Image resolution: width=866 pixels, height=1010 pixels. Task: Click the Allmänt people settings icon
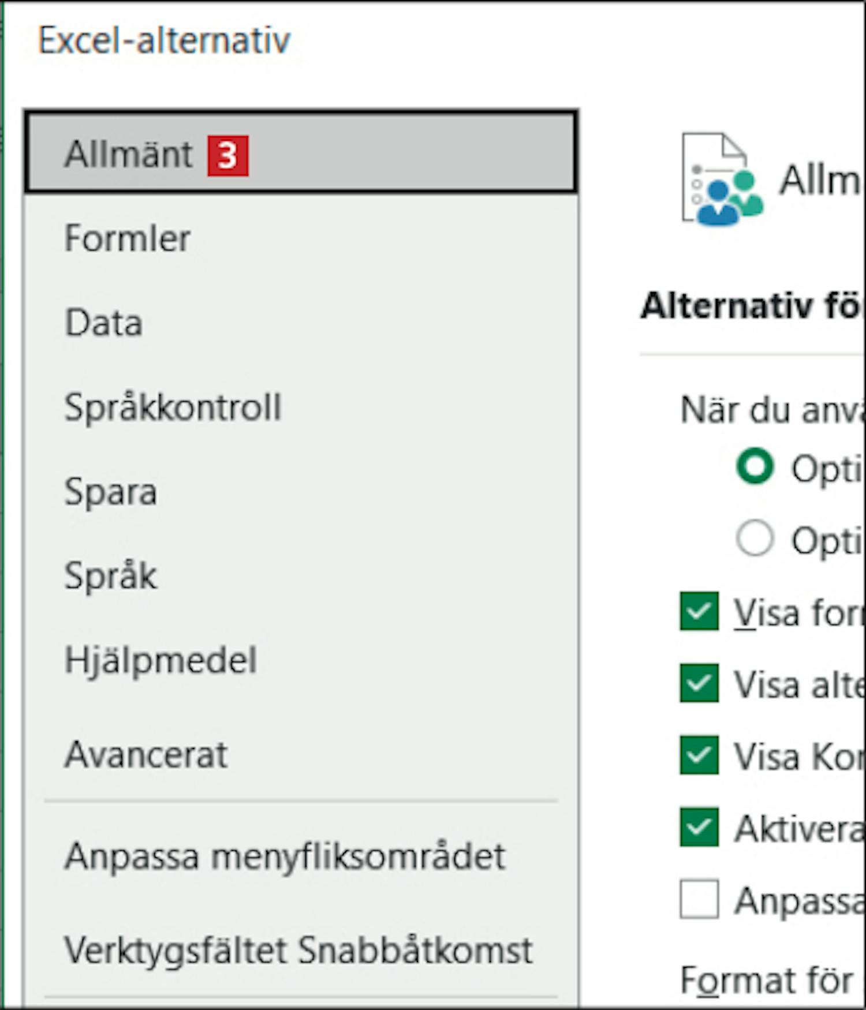click(x=722, y=180)
